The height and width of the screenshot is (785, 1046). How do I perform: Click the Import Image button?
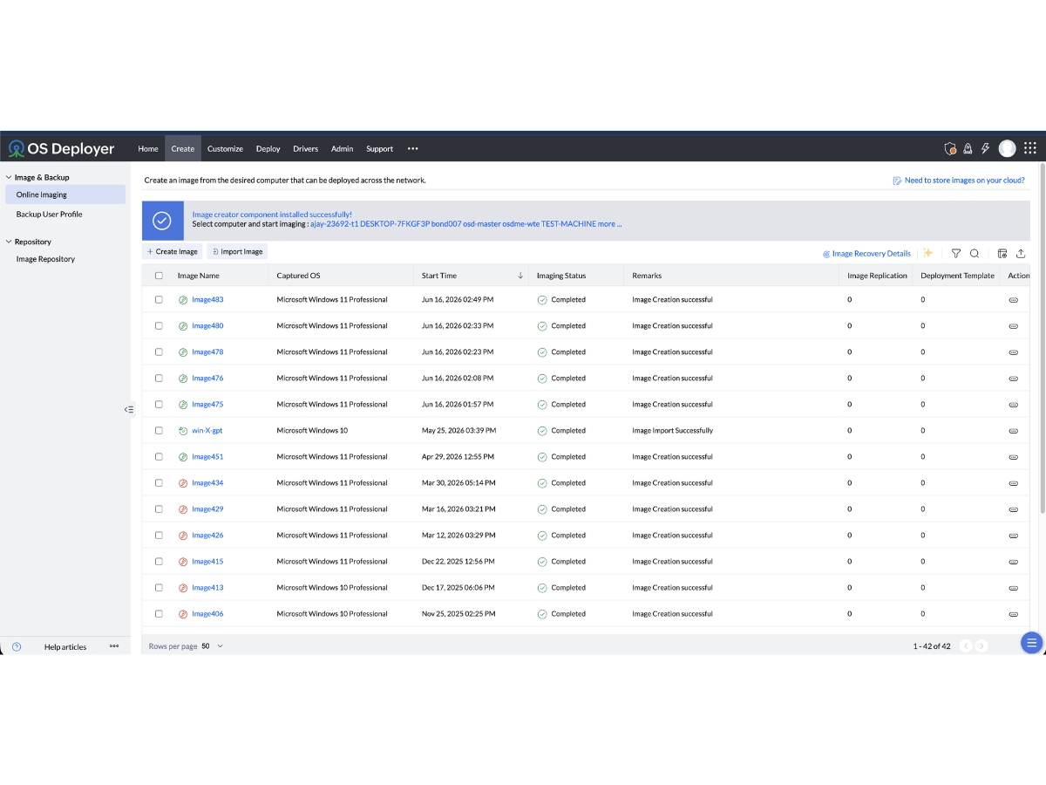tap(237, 251)
